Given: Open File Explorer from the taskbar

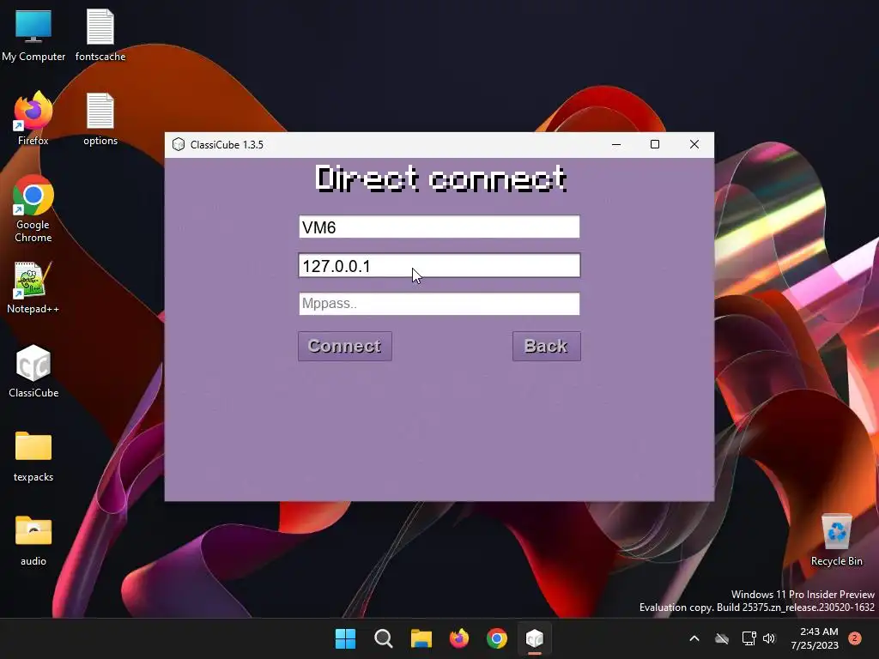Looking at the screenshot, I should click(x=421, y=638).
